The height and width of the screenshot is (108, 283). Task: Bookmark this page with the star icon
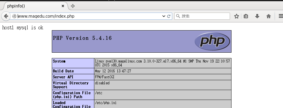(x=237, y=16)
